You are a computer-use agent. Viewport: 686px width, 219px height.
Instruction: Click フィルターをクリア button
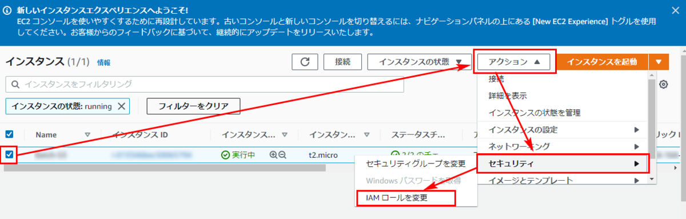[x=193, y=106]
